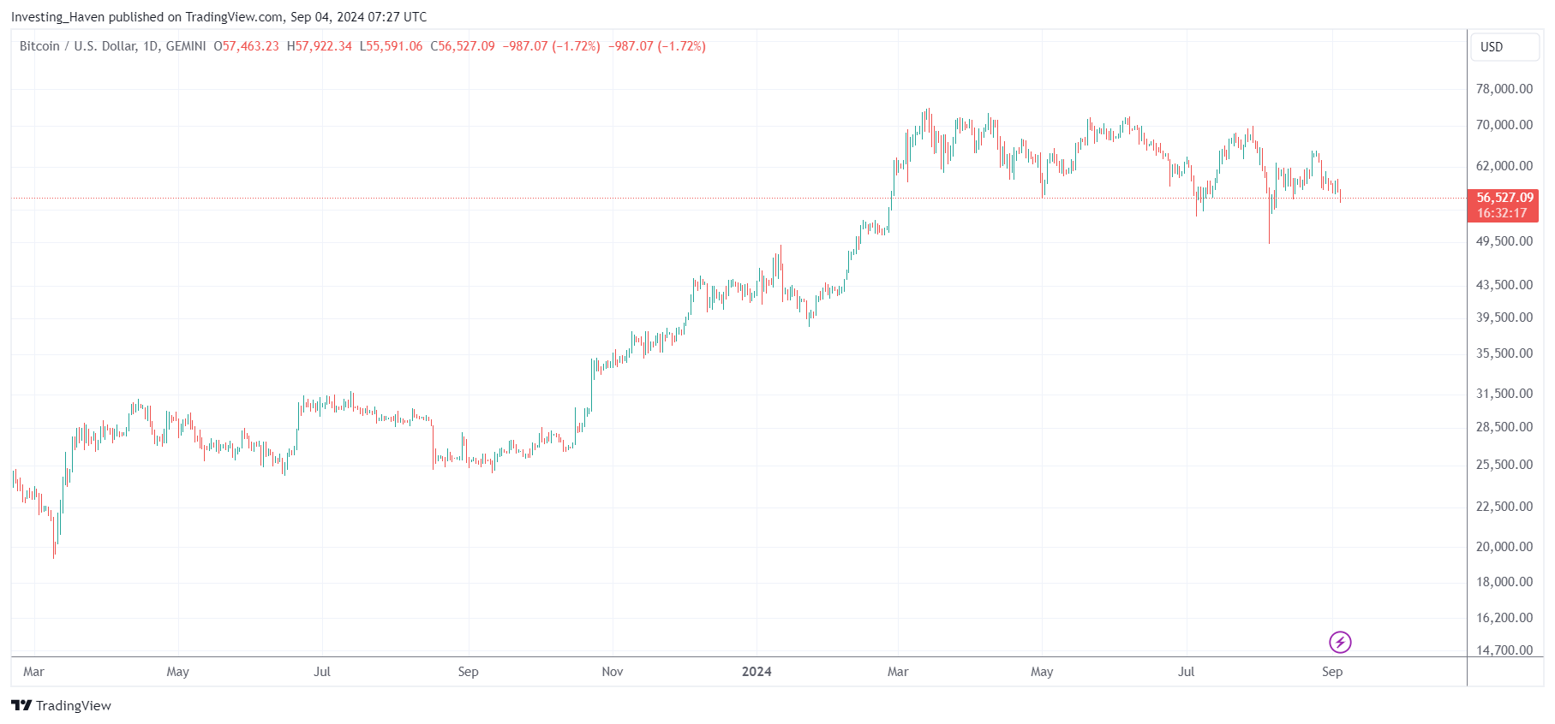The width and height of the screenshot is (1555, 724).
Task: Click the high value H57,922.34
Action: [x=320, y=46]
